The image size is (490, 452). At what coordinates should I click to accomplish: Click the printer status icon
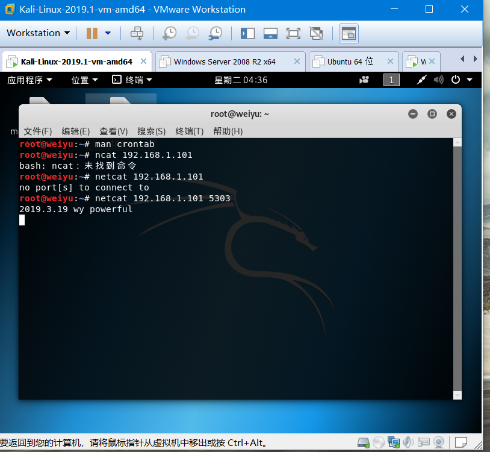[423, 442]
